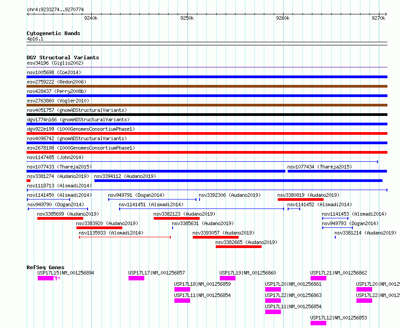The width and height of the screenshot is (400, 328).
Task: Click the Cytogenetic Bands track title
Action: [53, 33]
